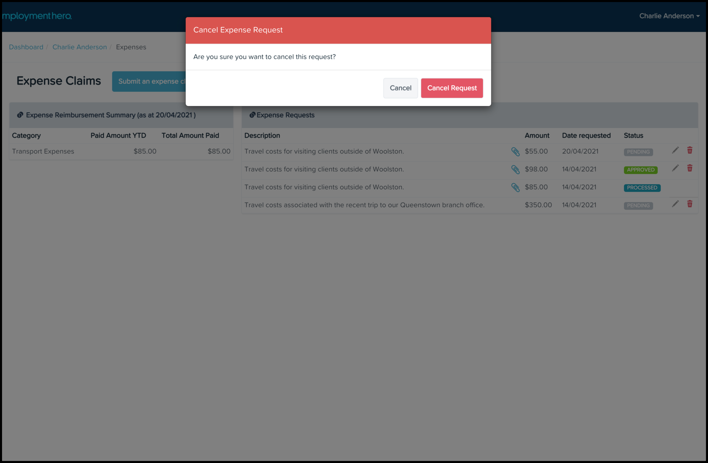The image size is (708, 463).
Task: Click the APPROVED status badge
Action: [641, 170]
